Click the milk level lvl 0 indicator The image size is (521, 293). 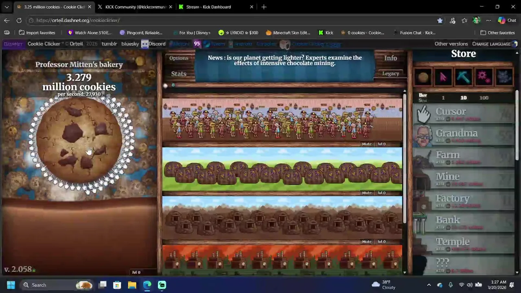tap(136, 272)
